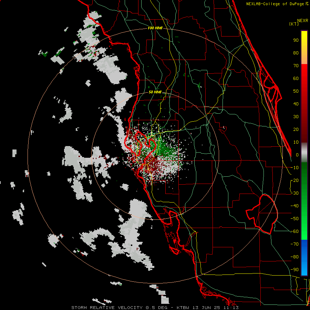Click the "100 NMI" range ring label
The image size is (310, 310).
click(x=155, y=28)
